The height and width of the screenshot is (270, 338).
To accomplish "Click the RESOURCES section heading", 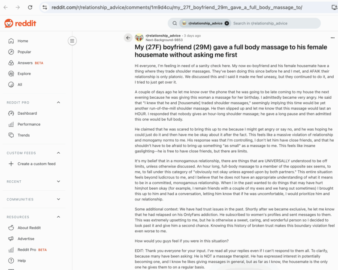I will tap(18, 217).
